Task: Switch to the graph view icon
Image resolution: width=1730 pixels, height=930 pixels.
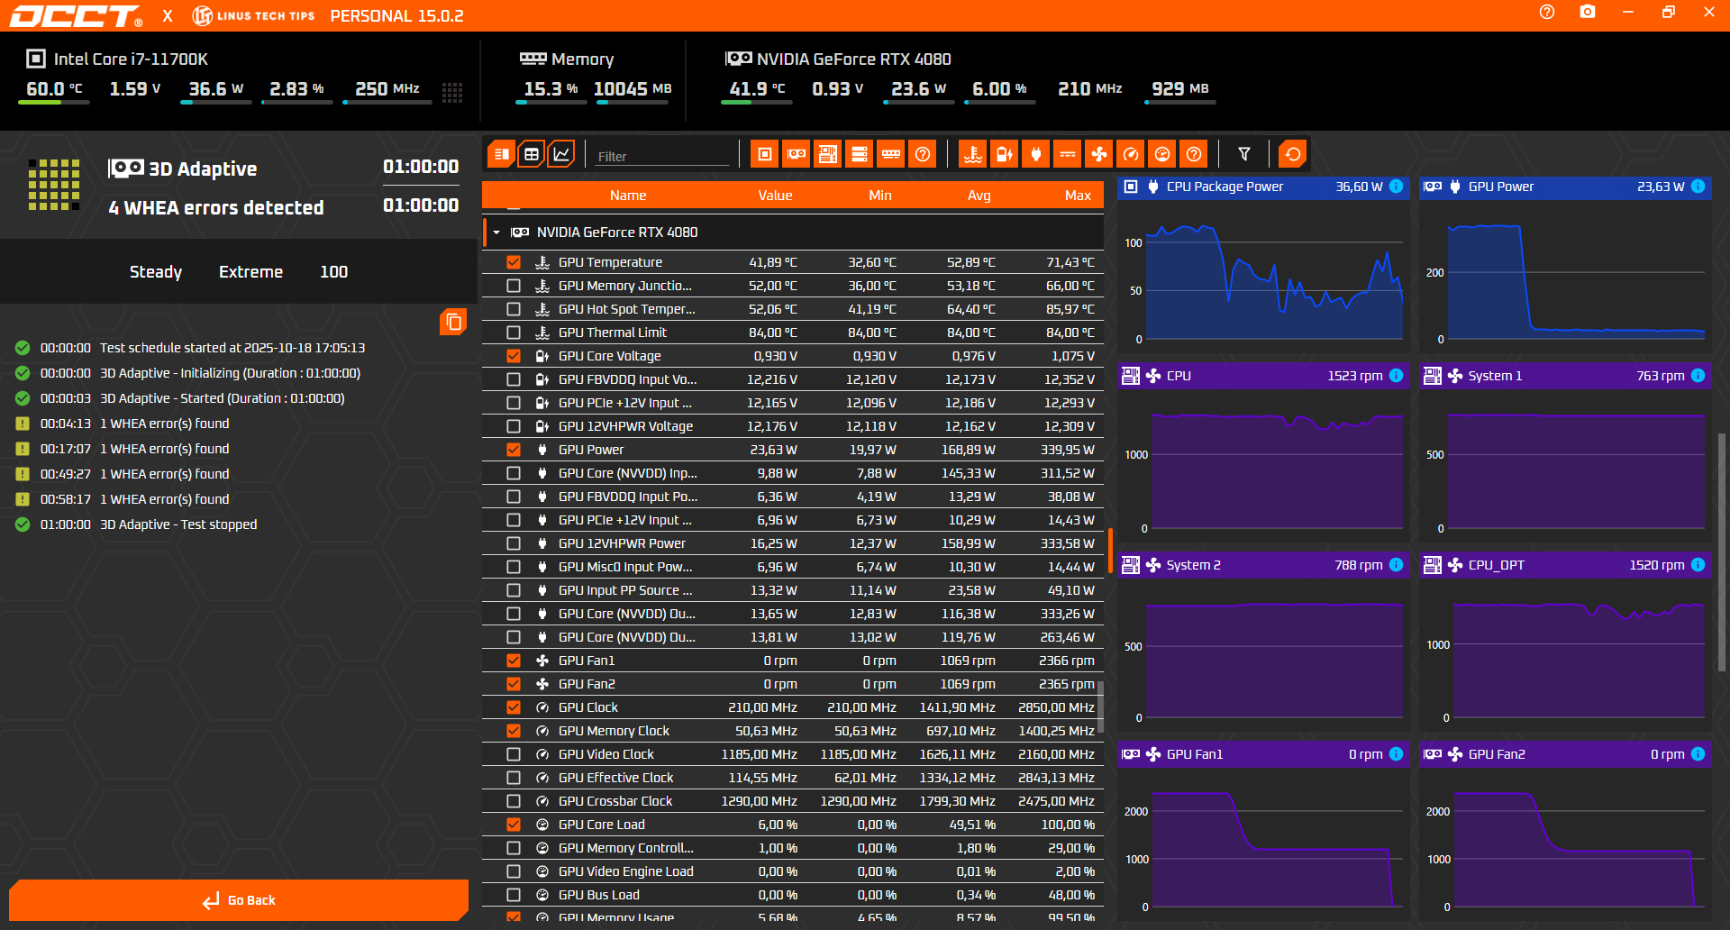Action: coord(561,154)
